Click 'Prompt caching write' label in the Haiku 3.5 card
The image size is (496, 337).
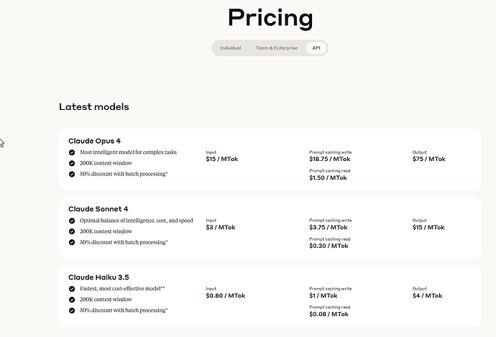(330, 289)
